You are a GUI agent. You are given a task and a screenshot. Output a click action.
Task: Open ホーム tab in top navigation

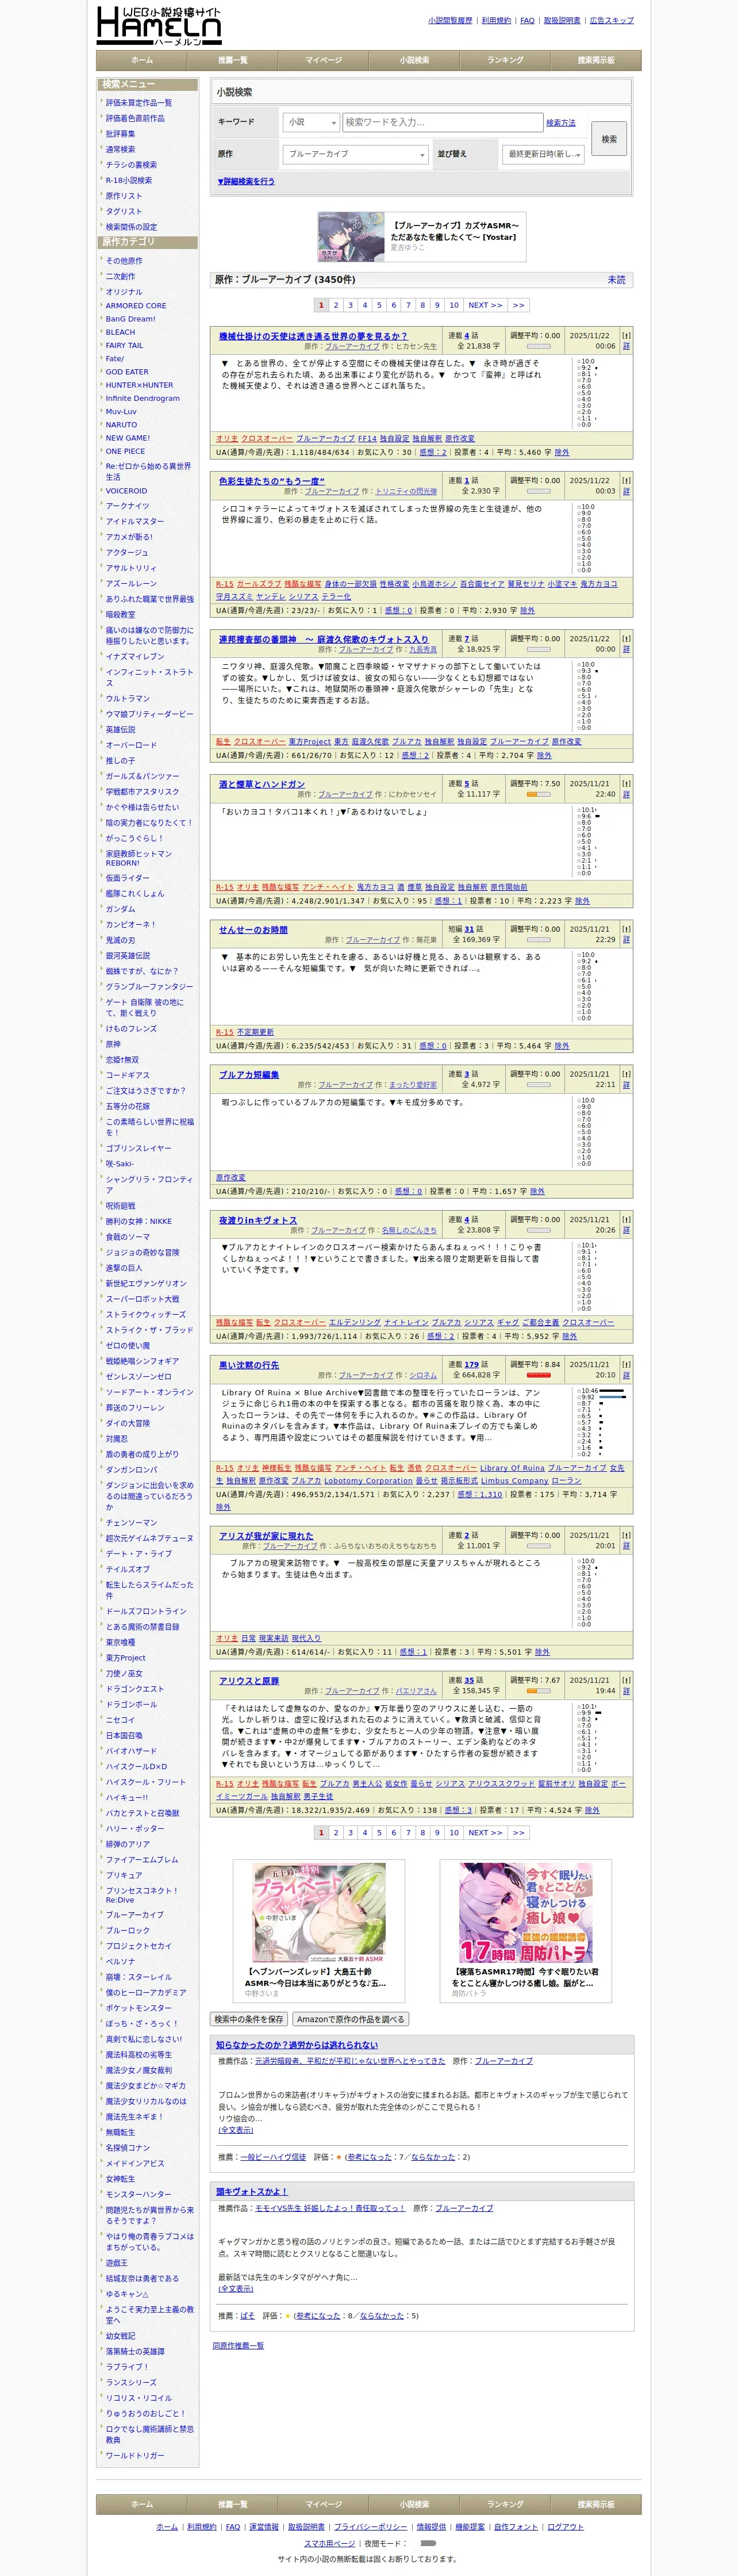142,60
